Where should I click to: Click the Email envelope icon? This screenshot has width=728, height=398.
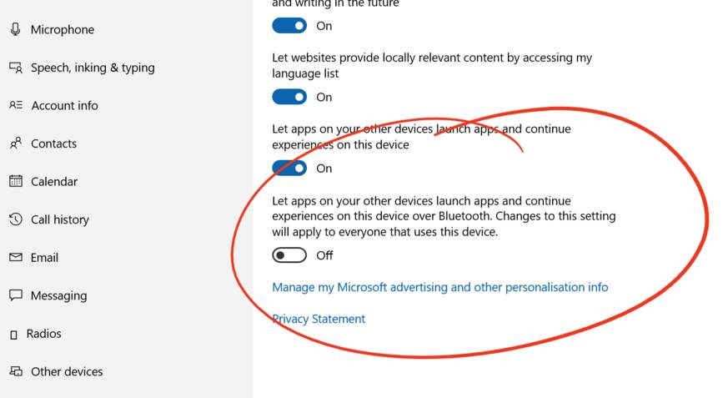(15, 257)
